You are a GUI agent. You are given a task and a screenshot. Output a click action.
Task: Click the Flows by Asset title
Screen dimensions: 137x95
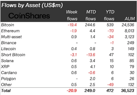32,5
